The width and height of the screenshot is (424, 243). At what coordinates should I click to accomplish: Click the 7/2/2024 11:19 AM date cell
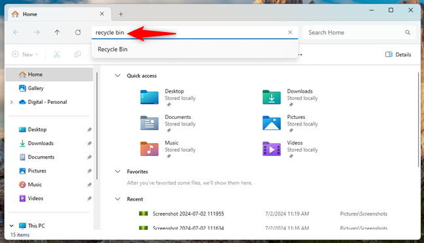(x=287, y=214)
